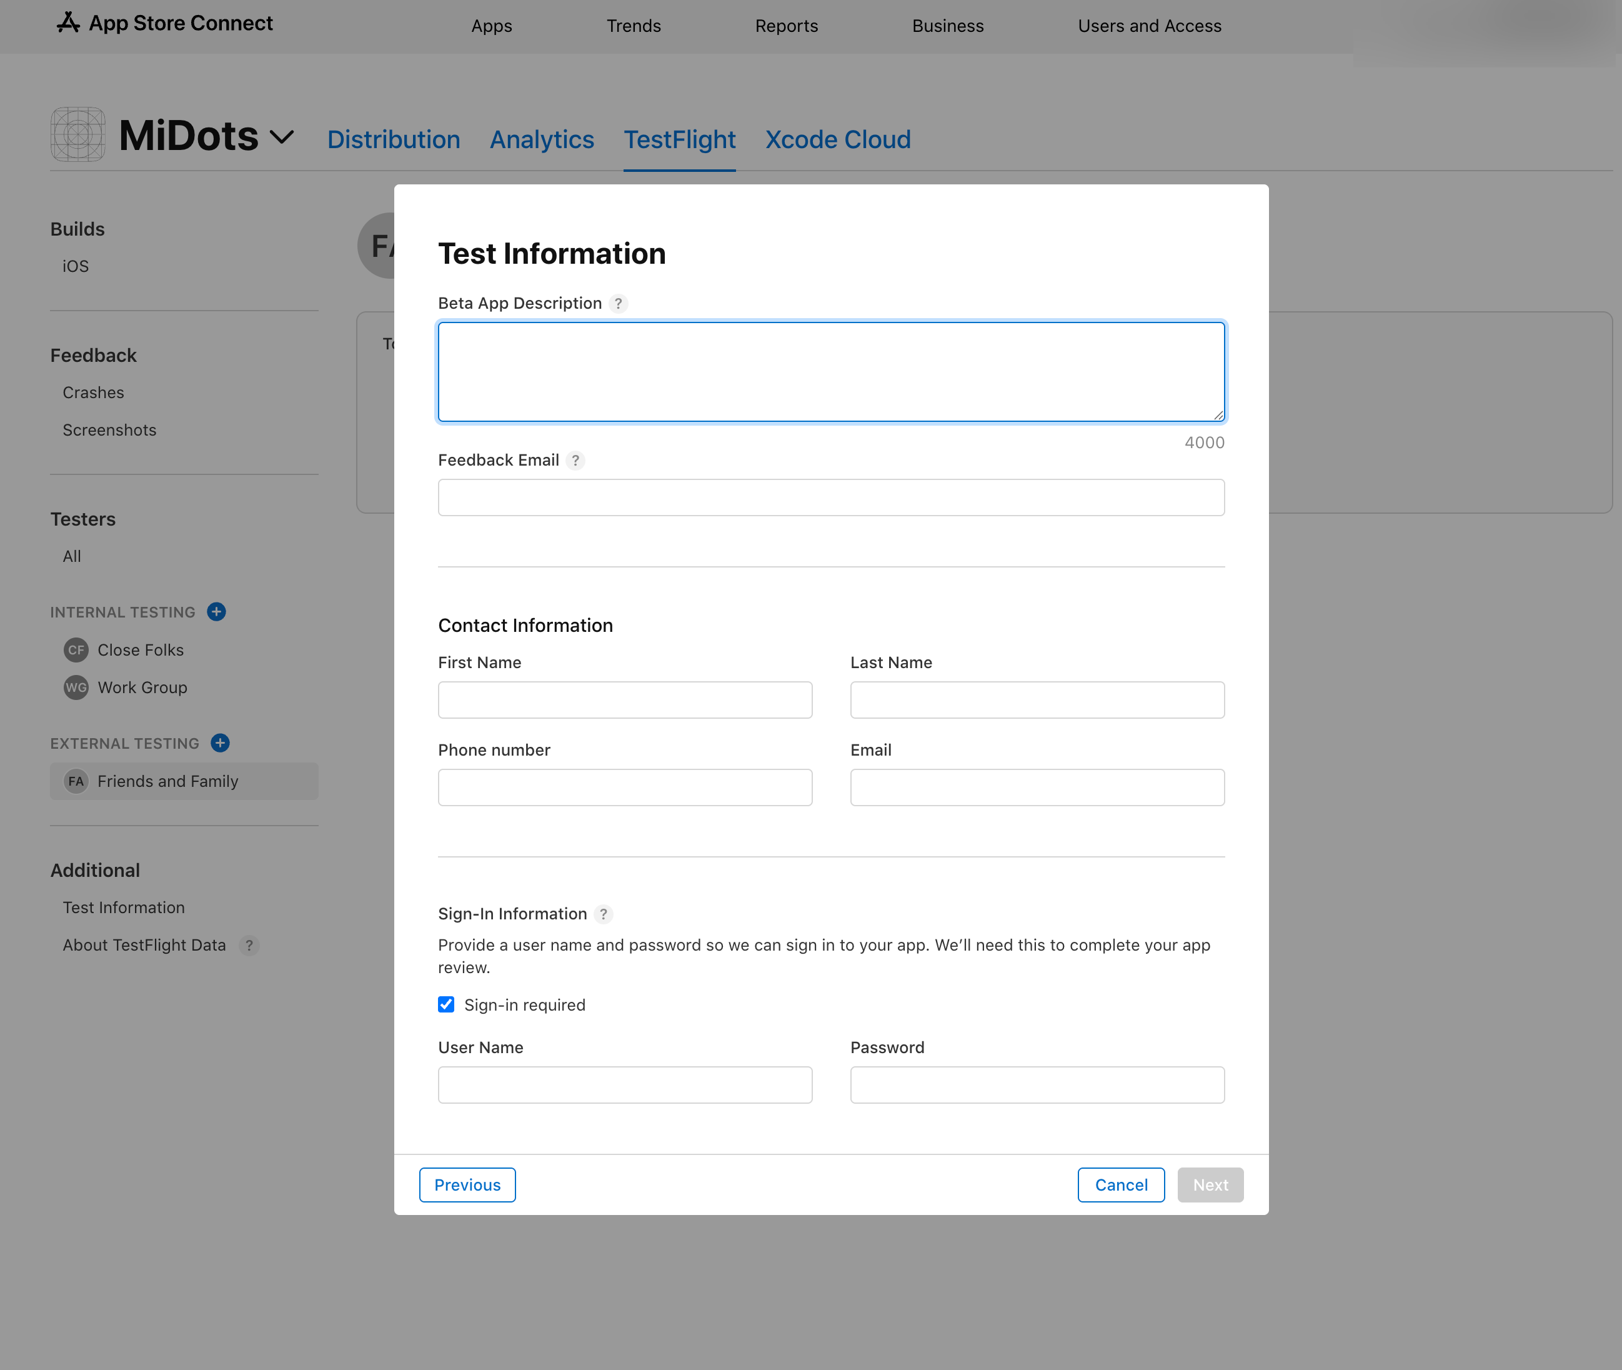Open the Reports menu
The height and width of the screenshot is (1370, 1622).
pos(787,26)
